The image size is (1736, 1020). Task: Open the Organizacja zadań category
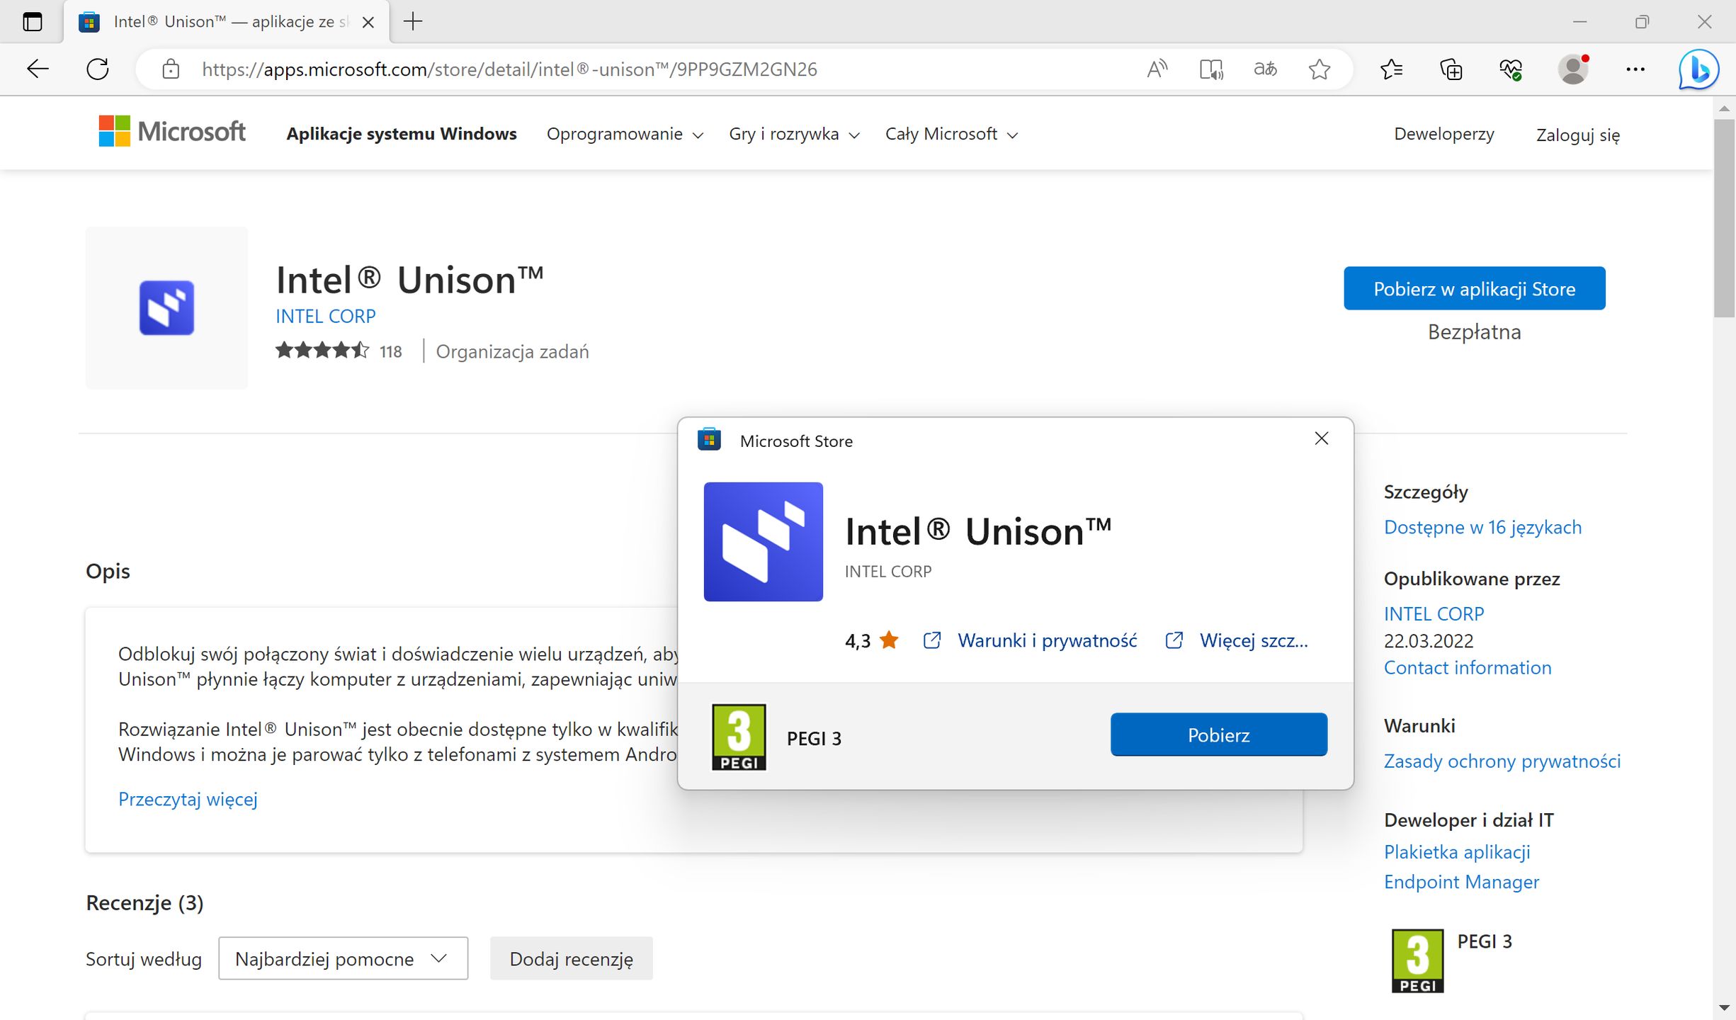coord(512,351)
